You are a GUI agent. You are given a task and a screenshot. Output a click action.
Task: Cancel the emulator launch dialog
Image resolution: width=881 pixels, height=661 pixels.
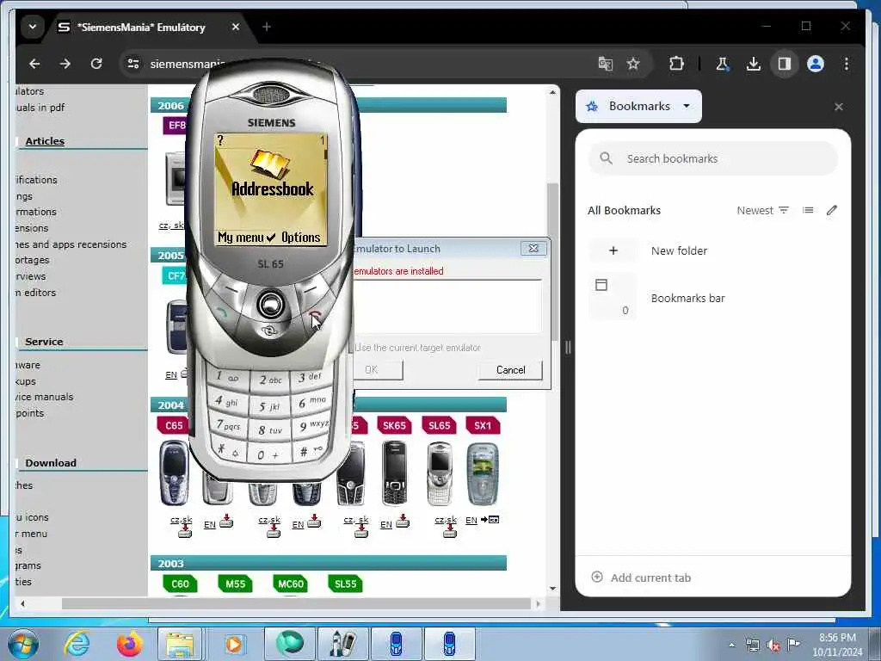point(510,370)
